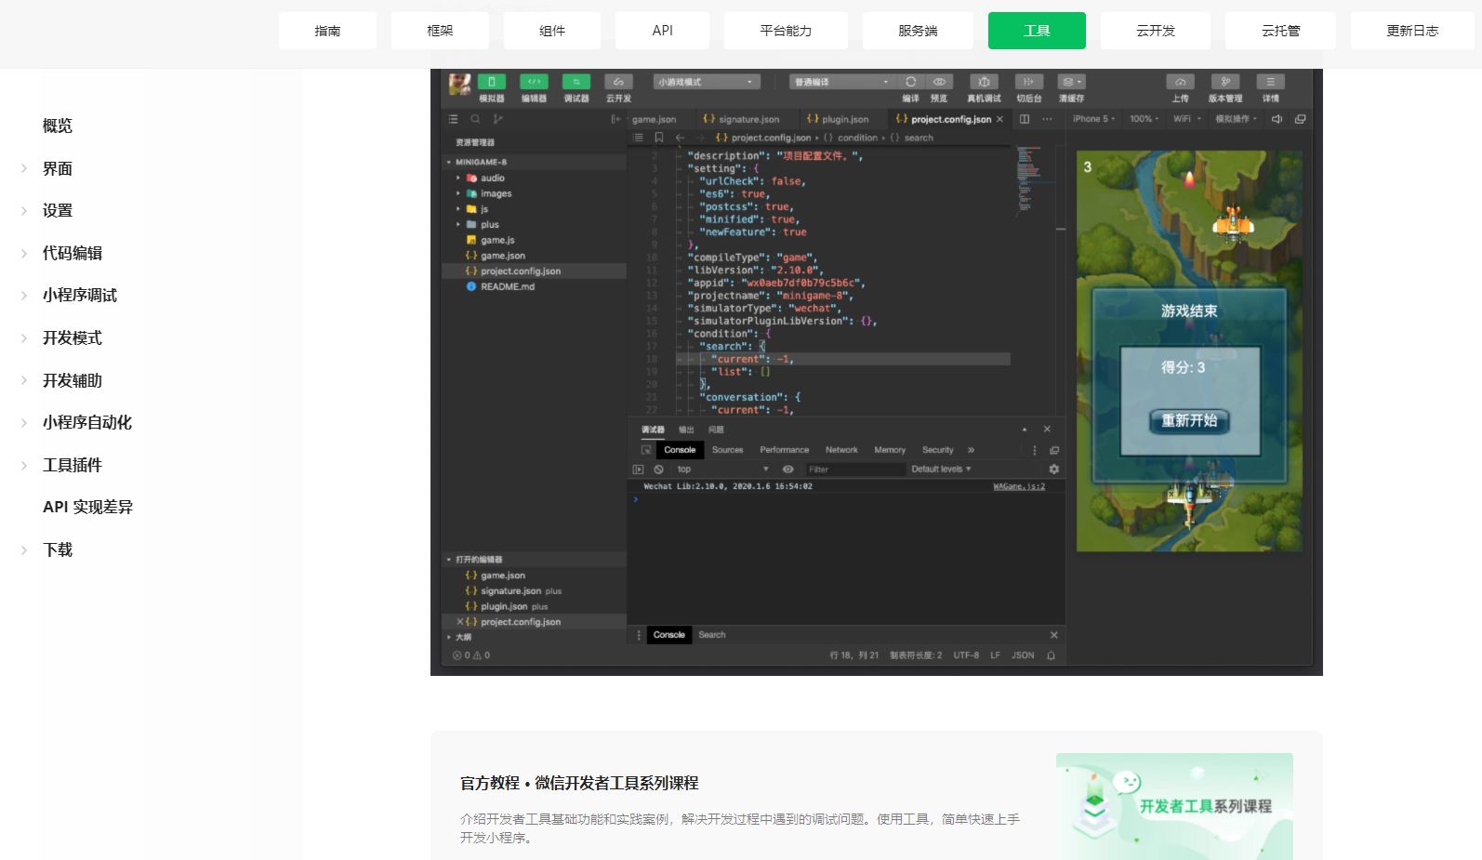Viewport: 1482px width, 860px height.
Task: Open the 小程序调试 sidebar link
Action: [80, 295]
